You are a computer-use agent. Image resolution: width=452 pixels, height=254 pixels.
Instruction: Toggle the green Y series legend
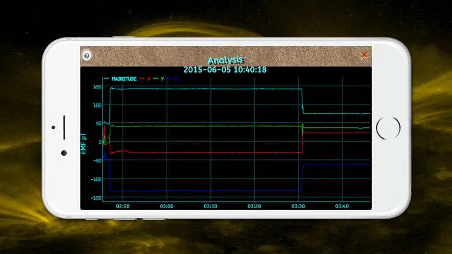(x=158, y=78)
